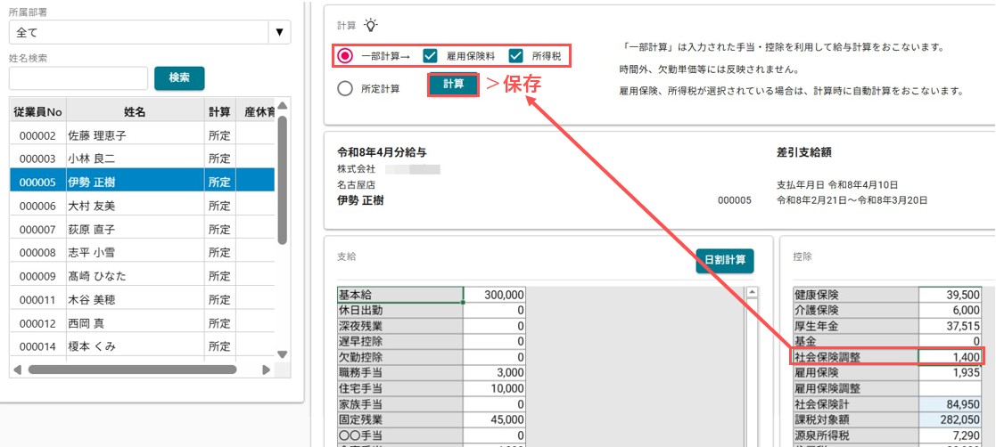Select employee 榎本 くみ

(143, 346)
